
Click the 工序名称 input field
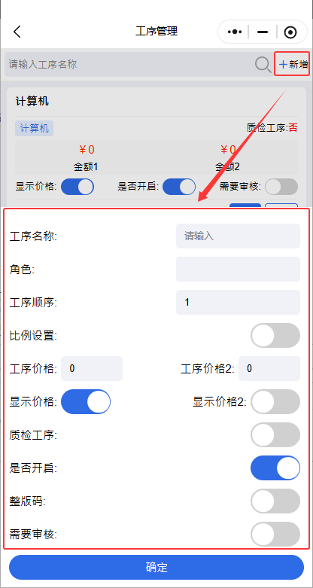pos(238,236)
